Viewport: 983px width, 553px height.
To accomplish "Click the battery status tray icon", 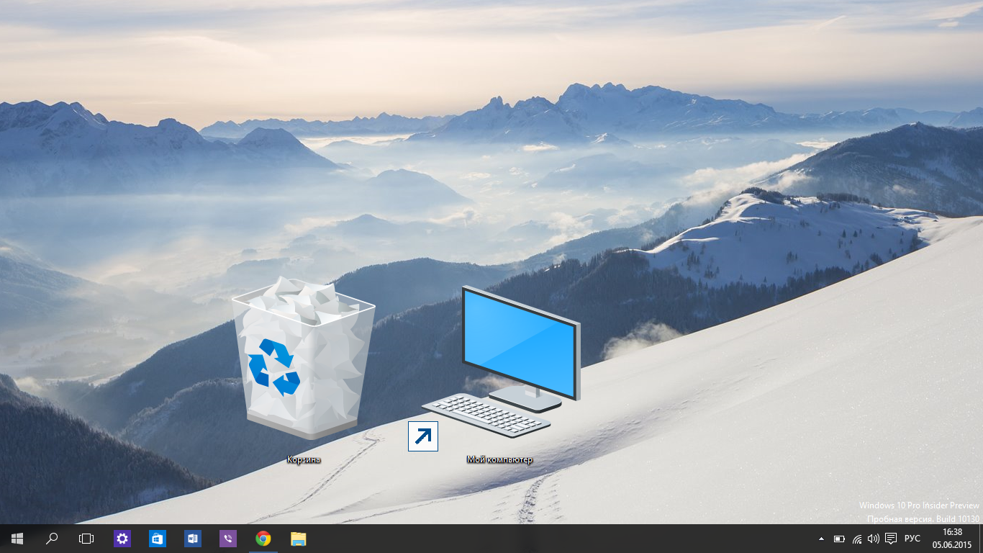I will coord(839,539).
